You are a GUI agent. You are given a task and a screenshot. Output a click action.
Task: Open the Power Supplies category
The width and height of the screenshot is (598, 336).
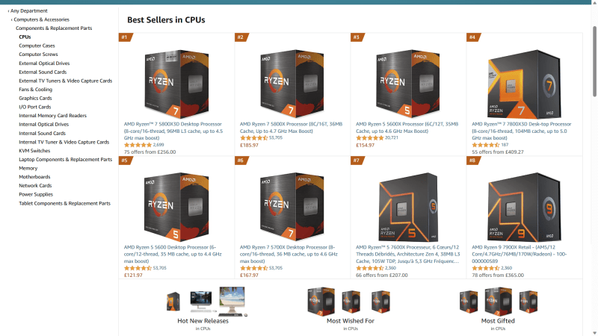(36, 194)
